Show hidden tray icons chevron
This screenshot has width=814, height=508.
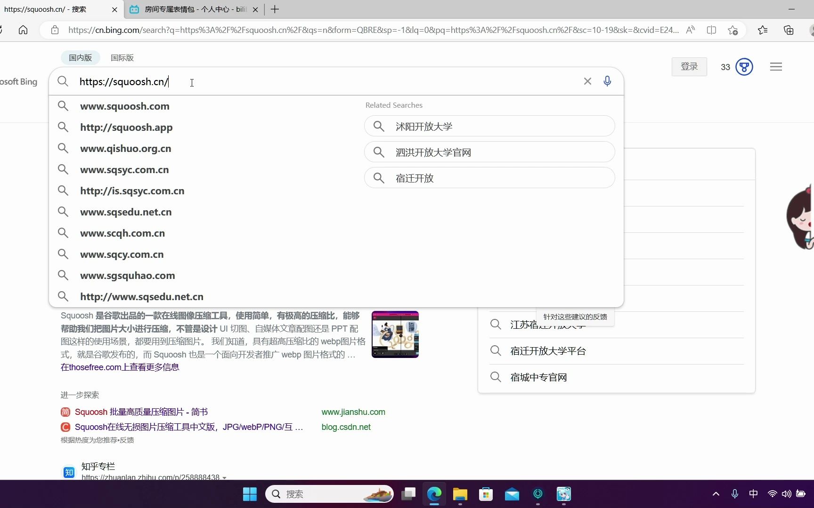click(716, 494)
